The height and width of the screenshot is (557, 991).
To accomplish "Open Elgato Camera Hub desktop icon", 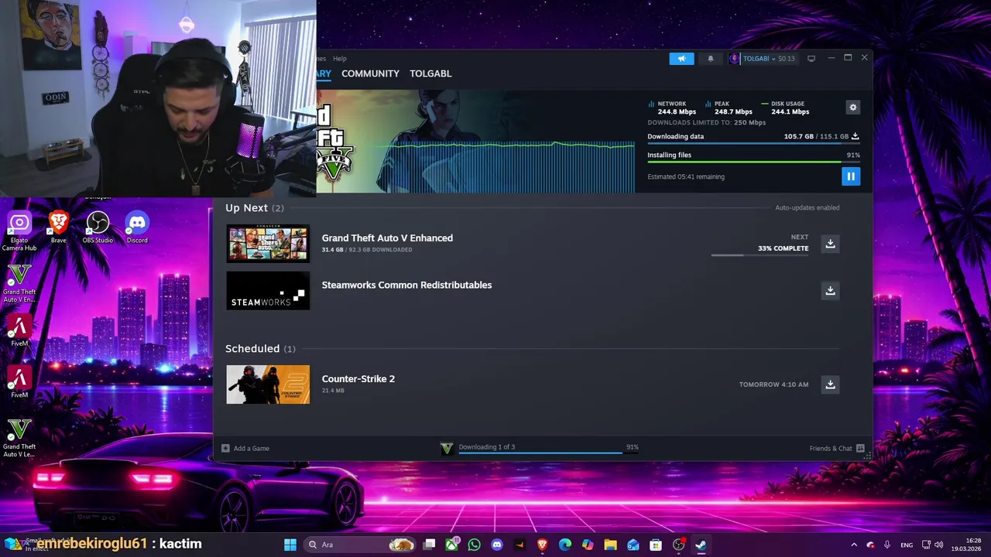I will (x=19, y=232).
